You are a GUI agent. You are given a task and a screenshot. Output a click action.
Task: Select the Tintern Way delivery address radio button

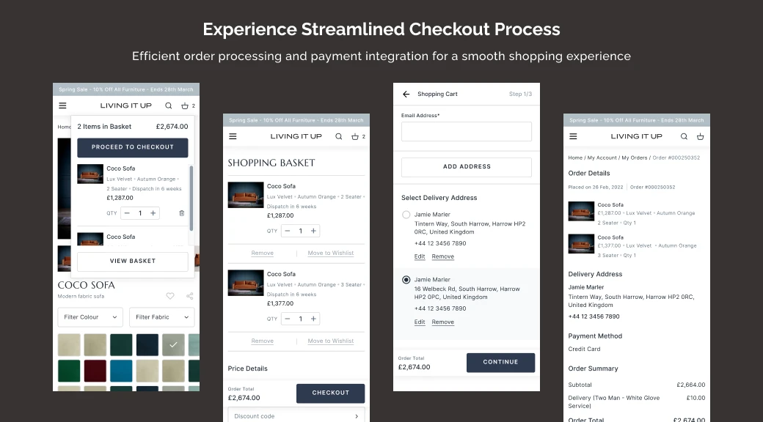pos(406,214)
